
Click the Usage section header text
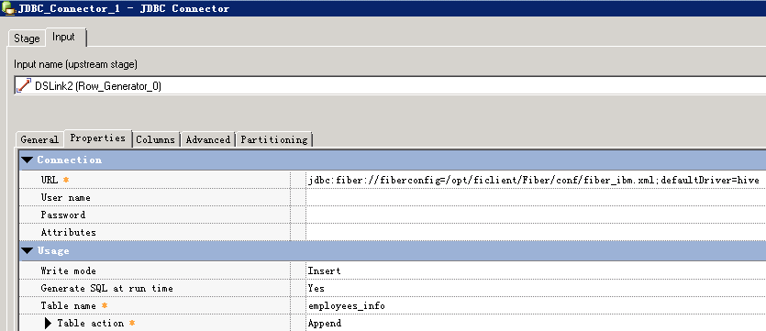tap(53, 251)
